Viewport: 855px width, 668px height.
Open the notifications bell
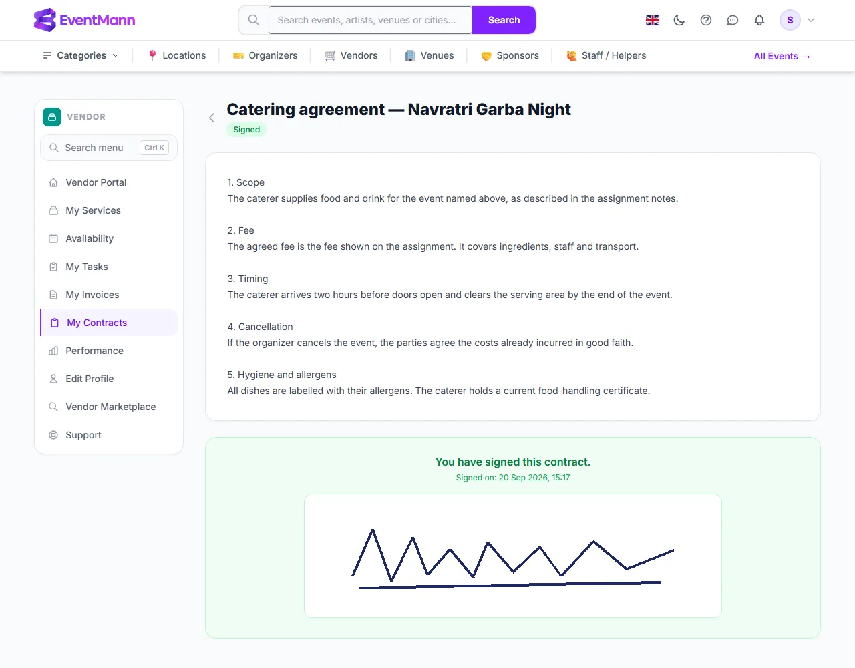[x=759, y=20]
